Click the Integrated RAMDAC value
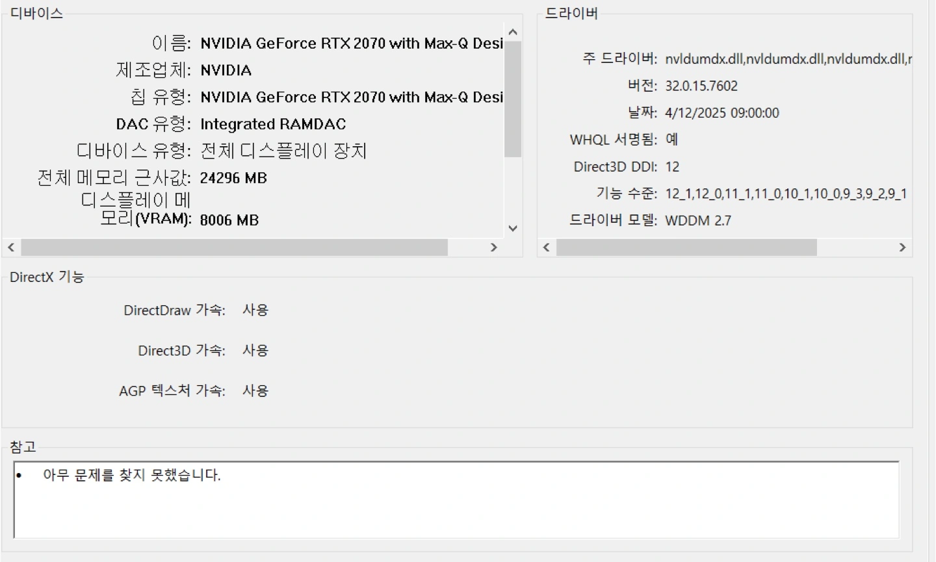 pos(273,124)
